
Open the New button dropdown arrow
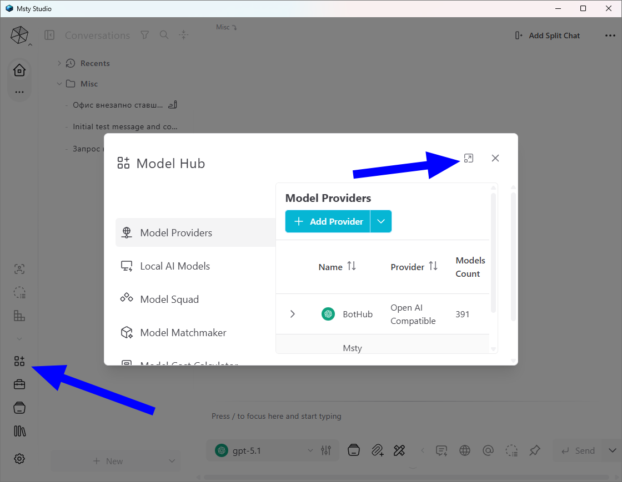172,461
